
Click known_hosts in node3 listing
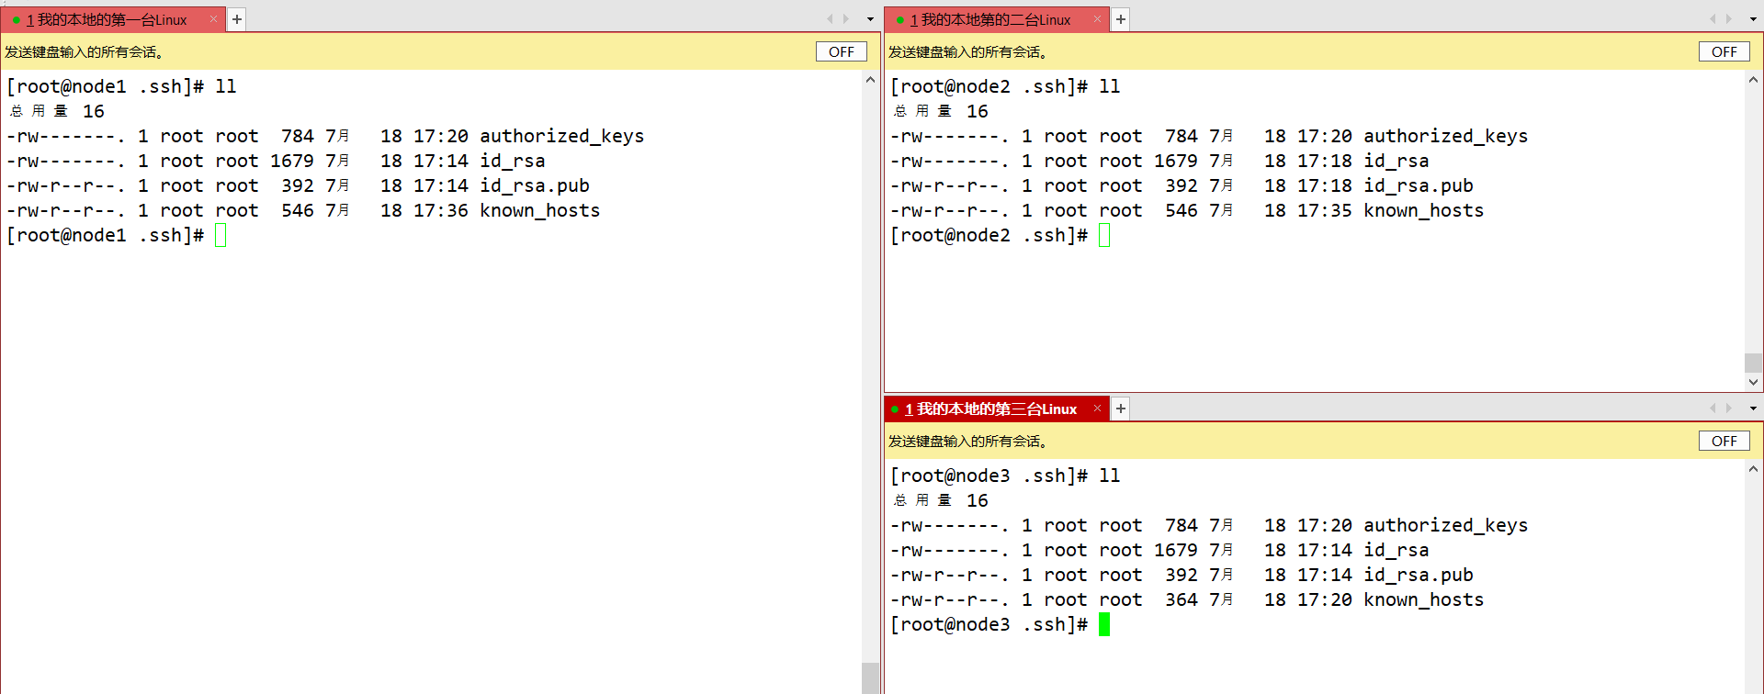(1423, 599)
